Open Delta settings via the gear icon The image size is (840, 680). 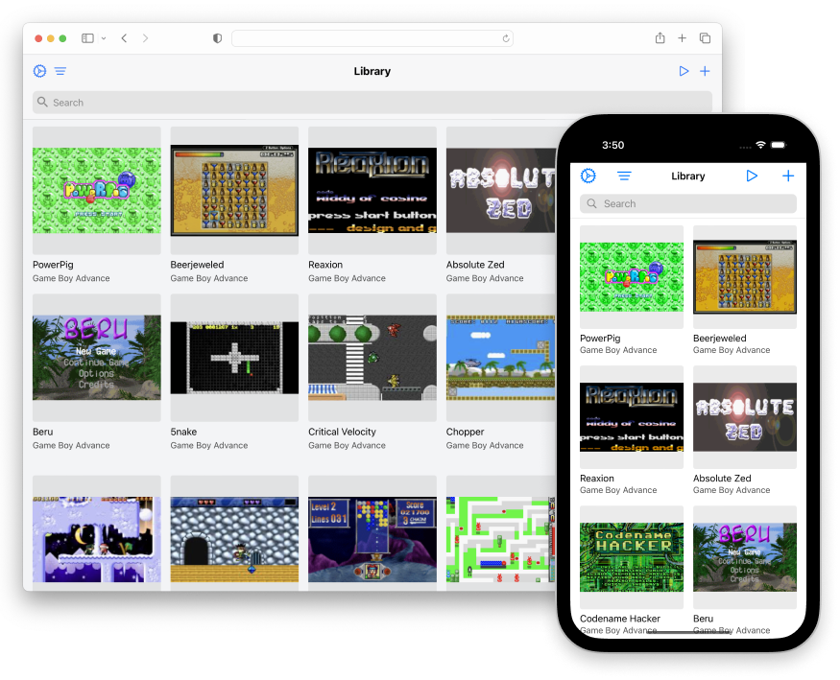39,71
